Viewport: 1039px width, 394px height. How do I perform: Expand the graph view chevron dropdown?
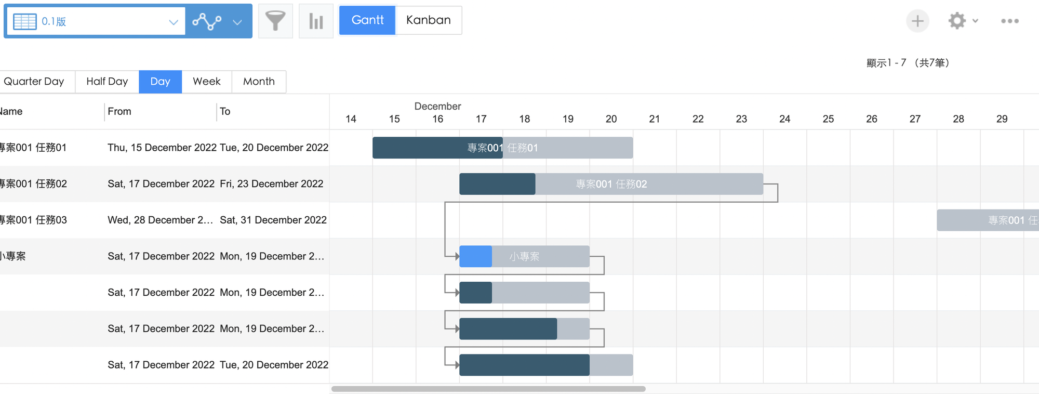(x=237, y=22)
